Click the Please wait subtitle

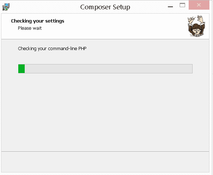(x=30, y=28)
